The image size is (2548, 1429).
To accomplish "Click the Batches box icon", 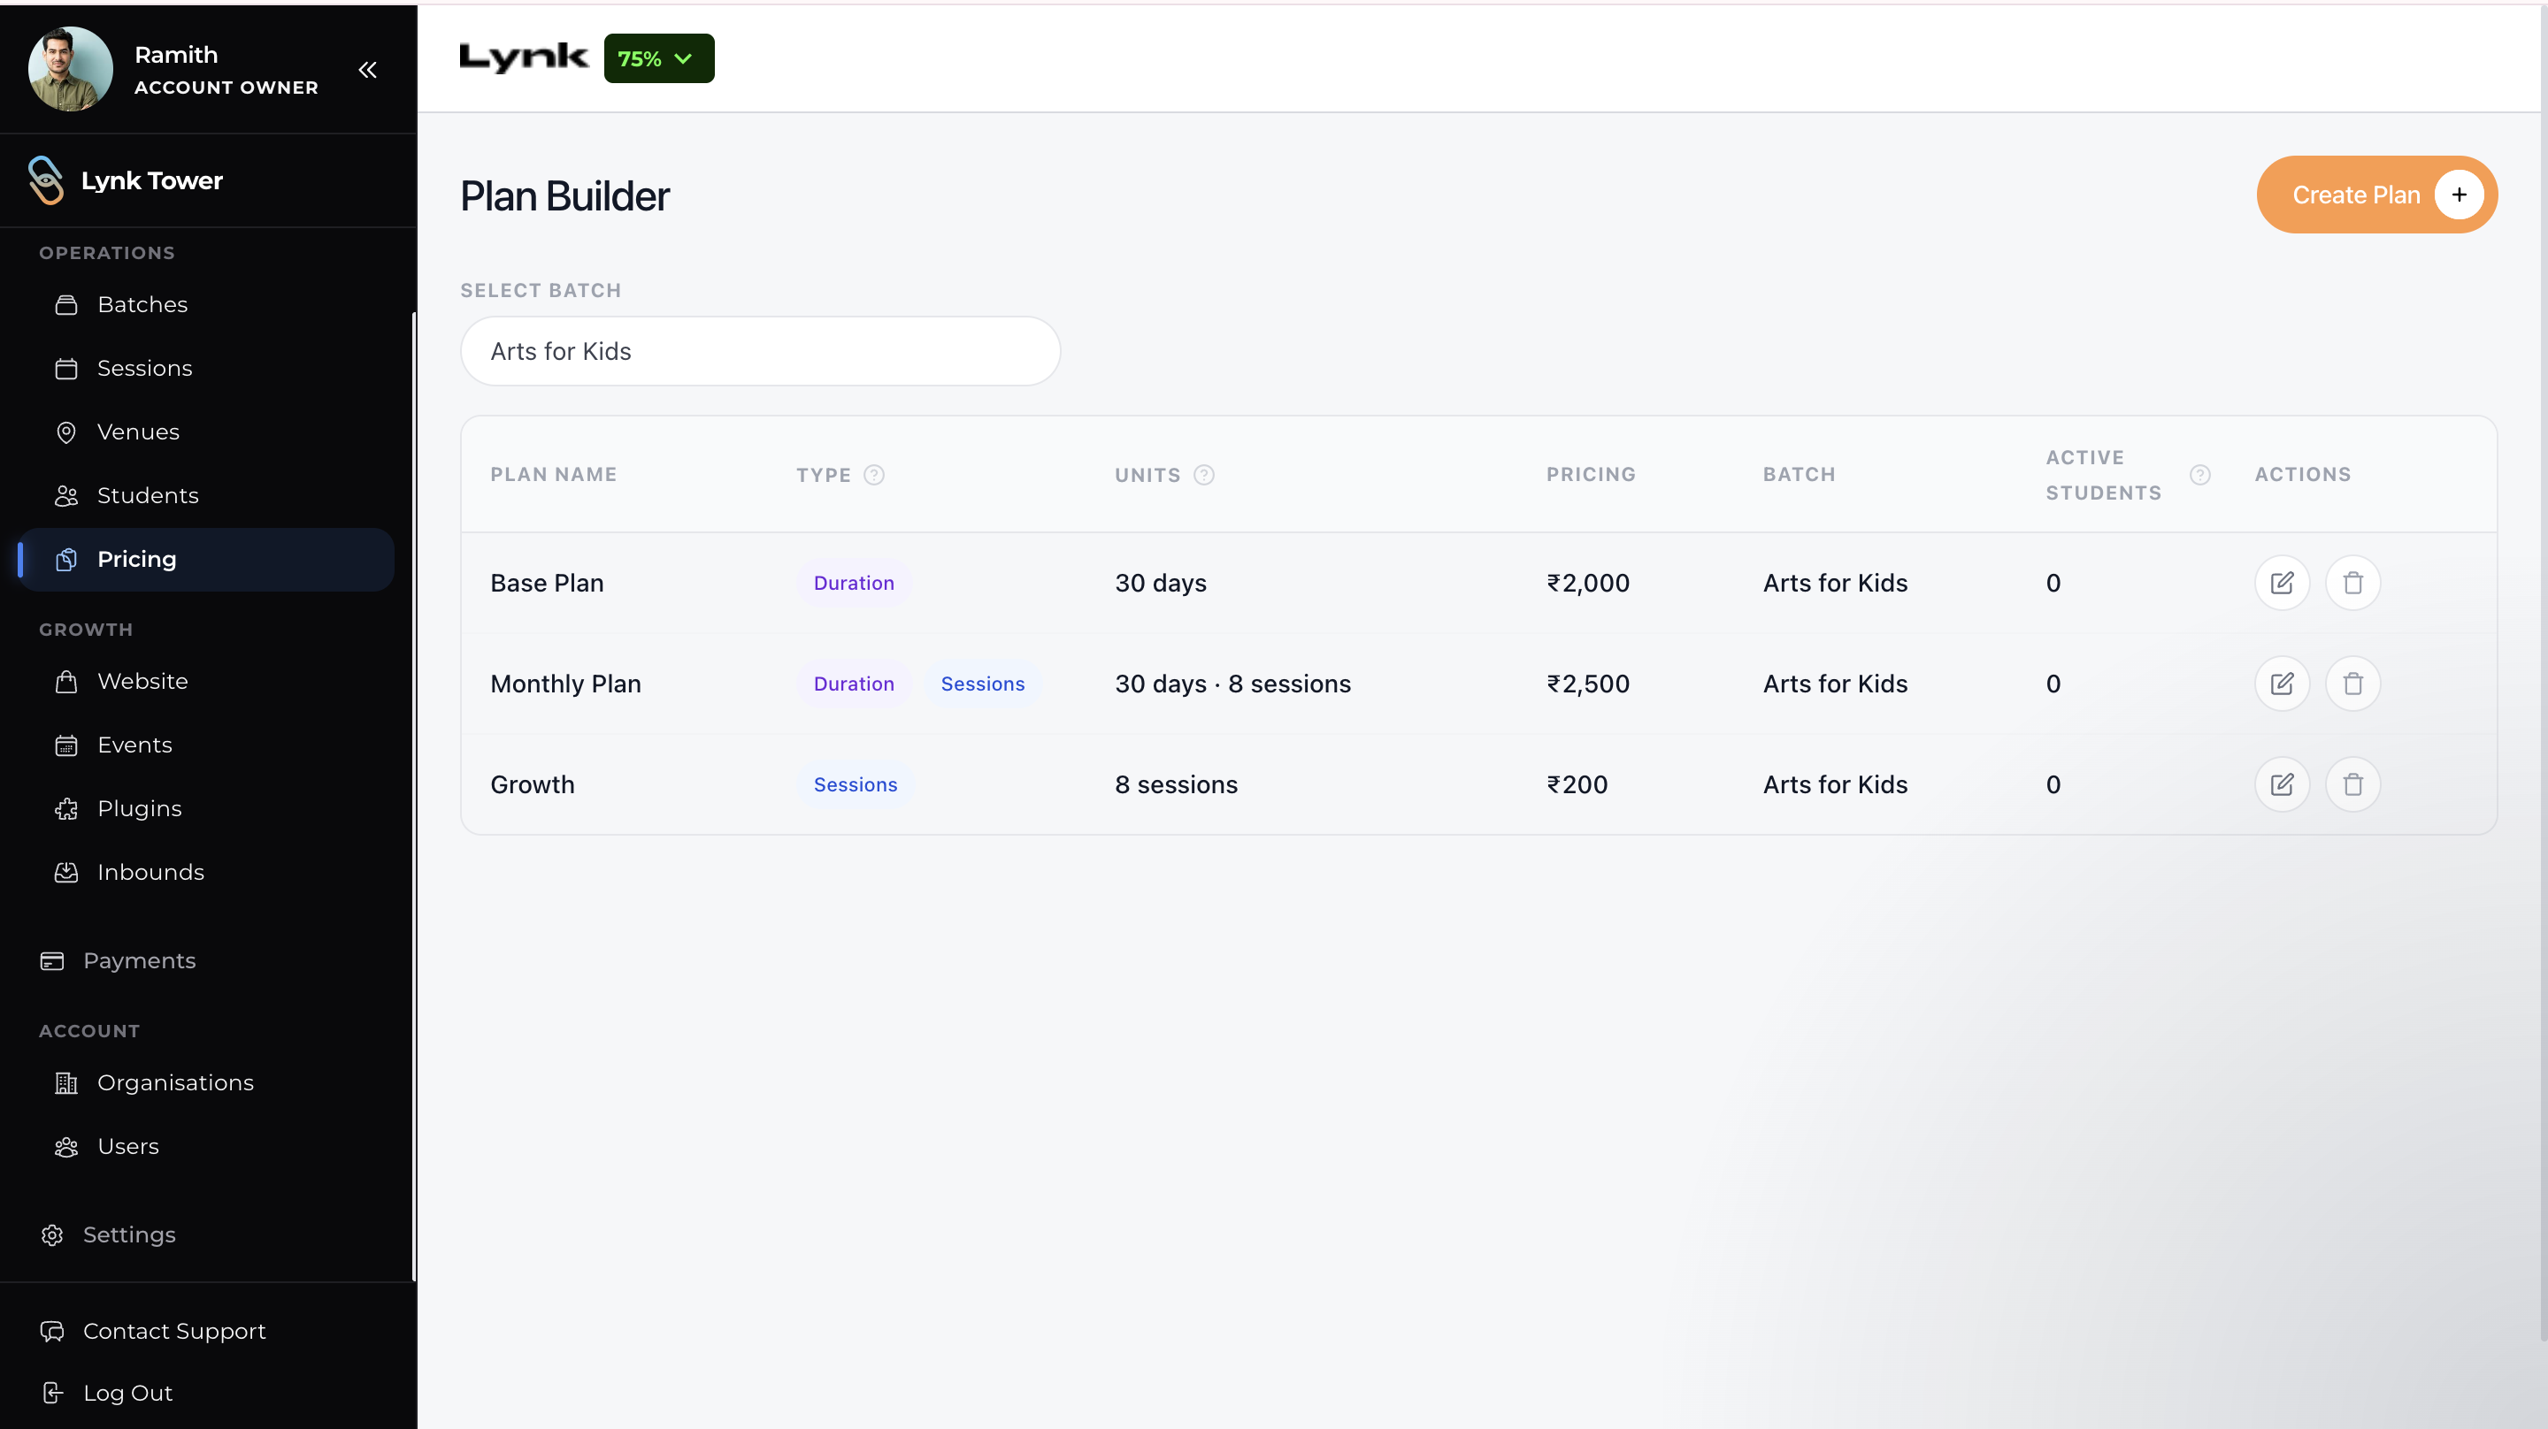I will click(x=66, y=304).
